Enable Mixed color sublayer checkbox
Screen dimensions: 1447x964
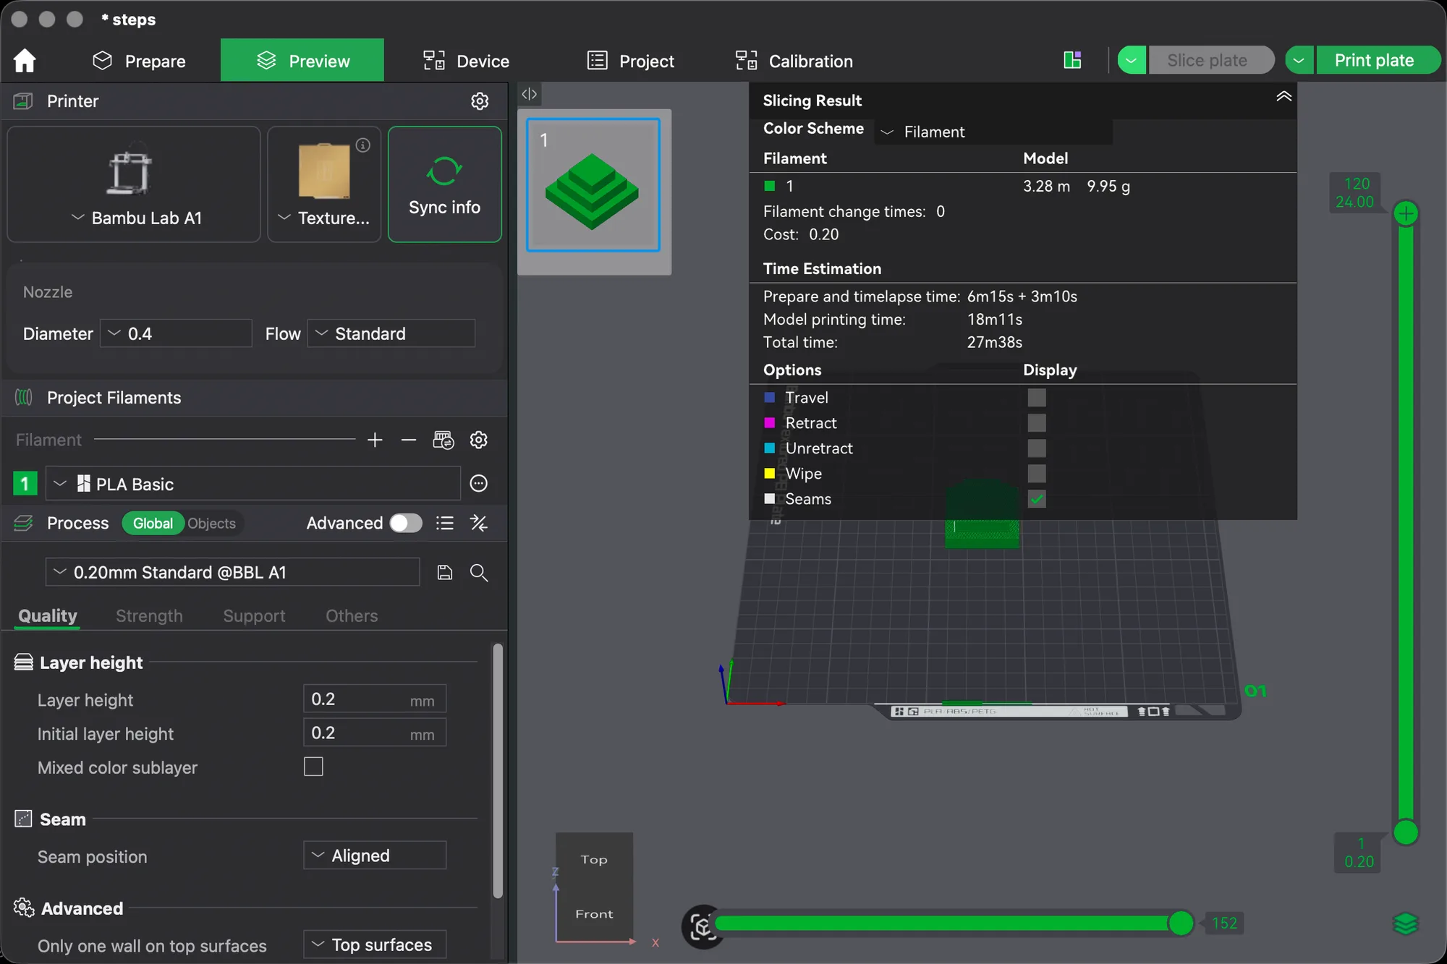313,767
